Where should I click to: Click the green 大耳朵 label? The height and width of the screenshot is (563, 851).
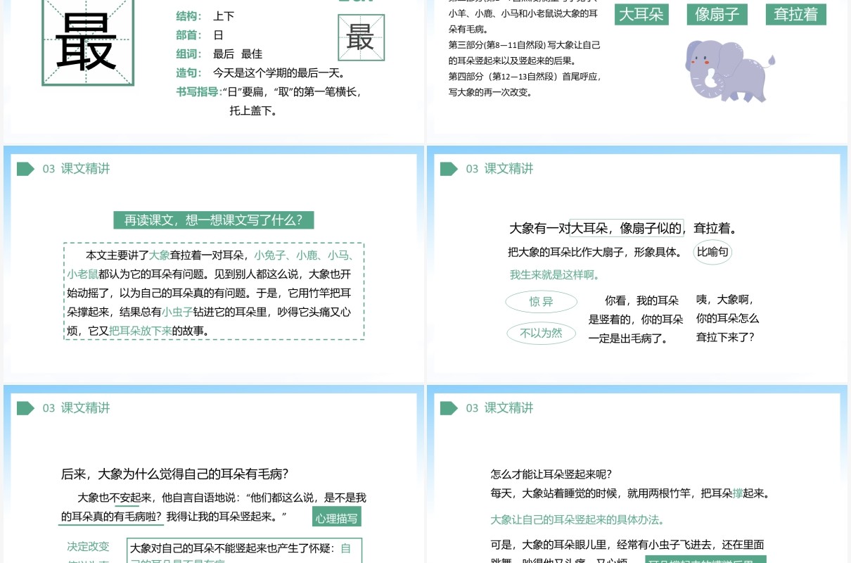(641, 14)
